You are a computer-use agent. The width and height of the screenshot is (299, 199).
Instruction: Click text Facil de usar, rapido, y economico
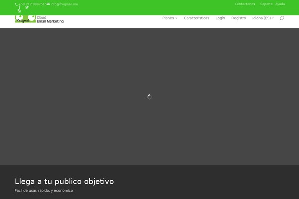[x=44, y=190]
